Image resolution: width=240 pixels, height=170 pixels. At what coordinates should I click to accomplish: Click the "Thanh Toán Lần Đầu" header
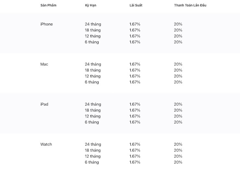[x=190, y=6]
